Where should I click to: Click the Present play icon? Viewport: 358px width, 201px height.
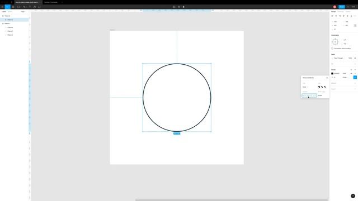click(x=348, y=7)
